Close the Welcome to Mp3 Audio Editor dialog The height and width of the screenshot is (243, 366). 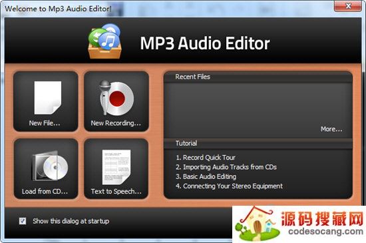(x=348, y=5)
